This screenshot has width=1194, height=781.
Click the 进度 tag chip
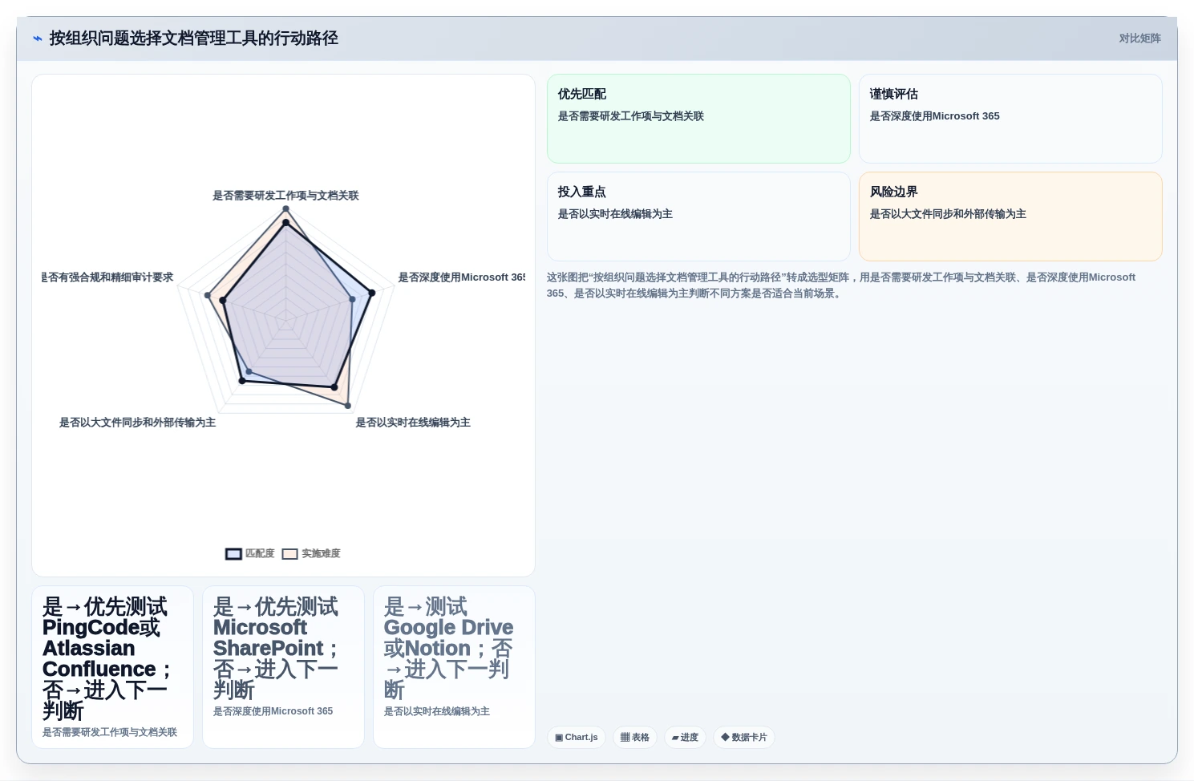click(x=685, y=738)
